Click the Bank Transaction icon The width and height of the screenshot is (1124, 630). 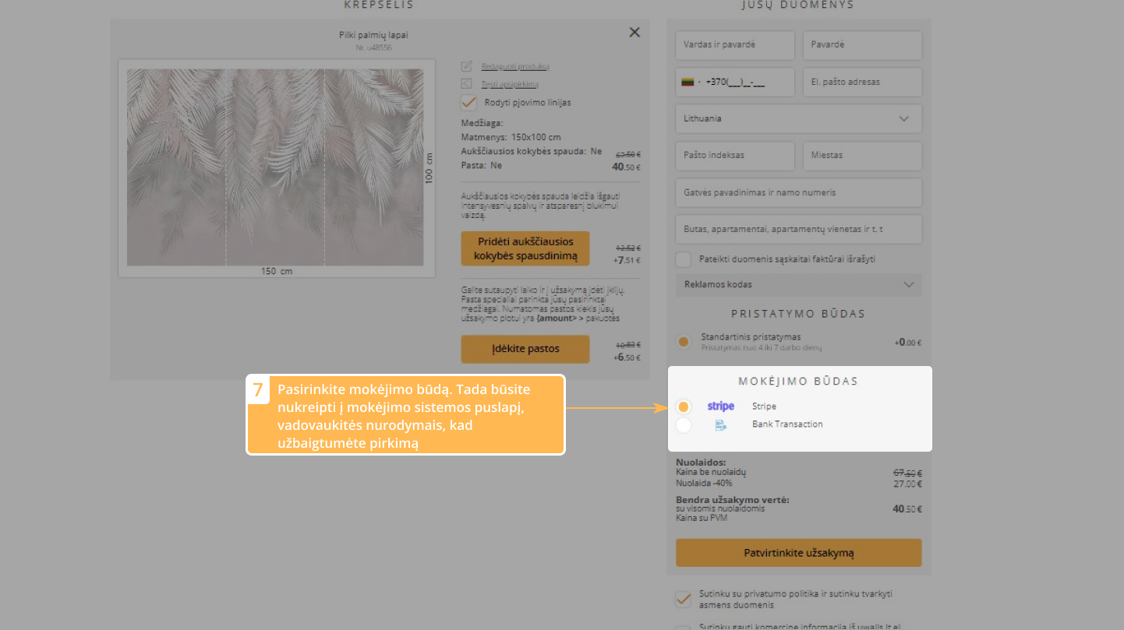tap(720, 424)
